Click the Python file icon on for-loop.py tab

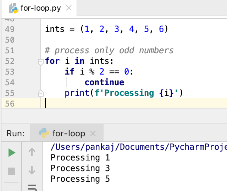14,8
